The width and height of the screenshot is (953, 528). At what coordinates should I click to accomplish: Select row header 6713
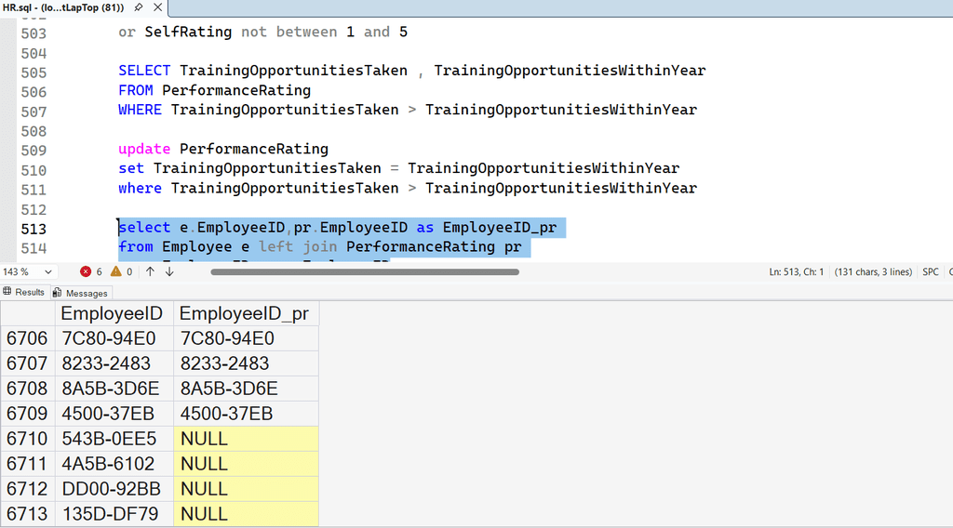click(27, 514)
